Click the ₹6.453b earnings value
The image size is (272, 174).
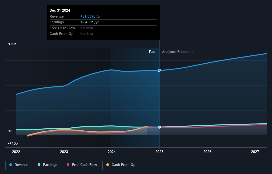(87, 22)
